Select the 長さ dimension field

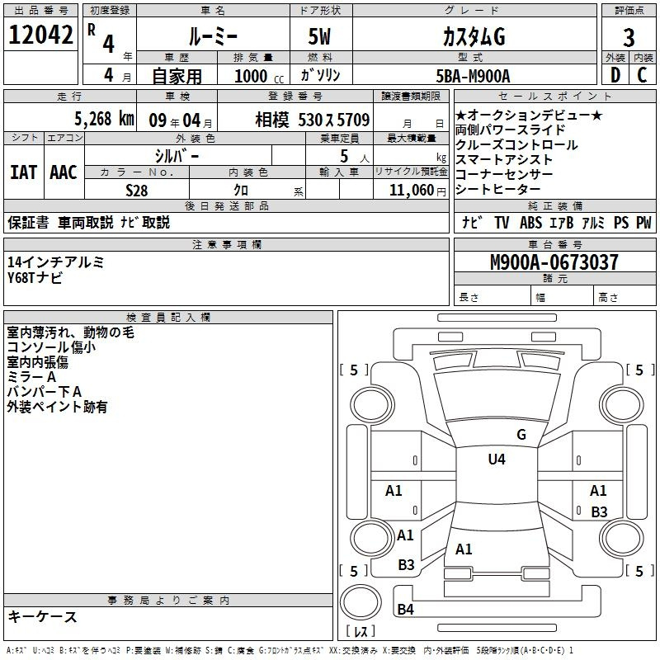pyautogui.click(x=492, y=296)
